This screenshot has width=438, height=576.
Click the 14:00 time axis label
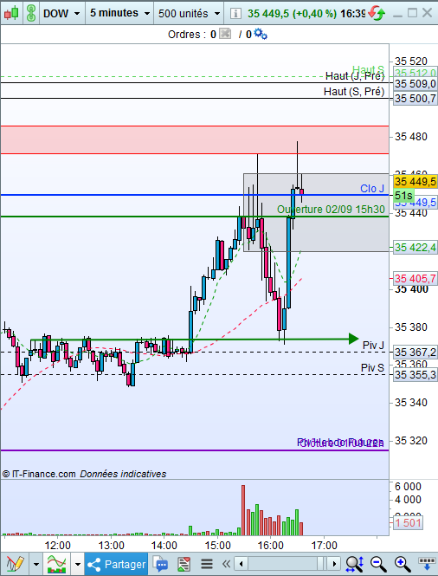click(x=164, y=546)
